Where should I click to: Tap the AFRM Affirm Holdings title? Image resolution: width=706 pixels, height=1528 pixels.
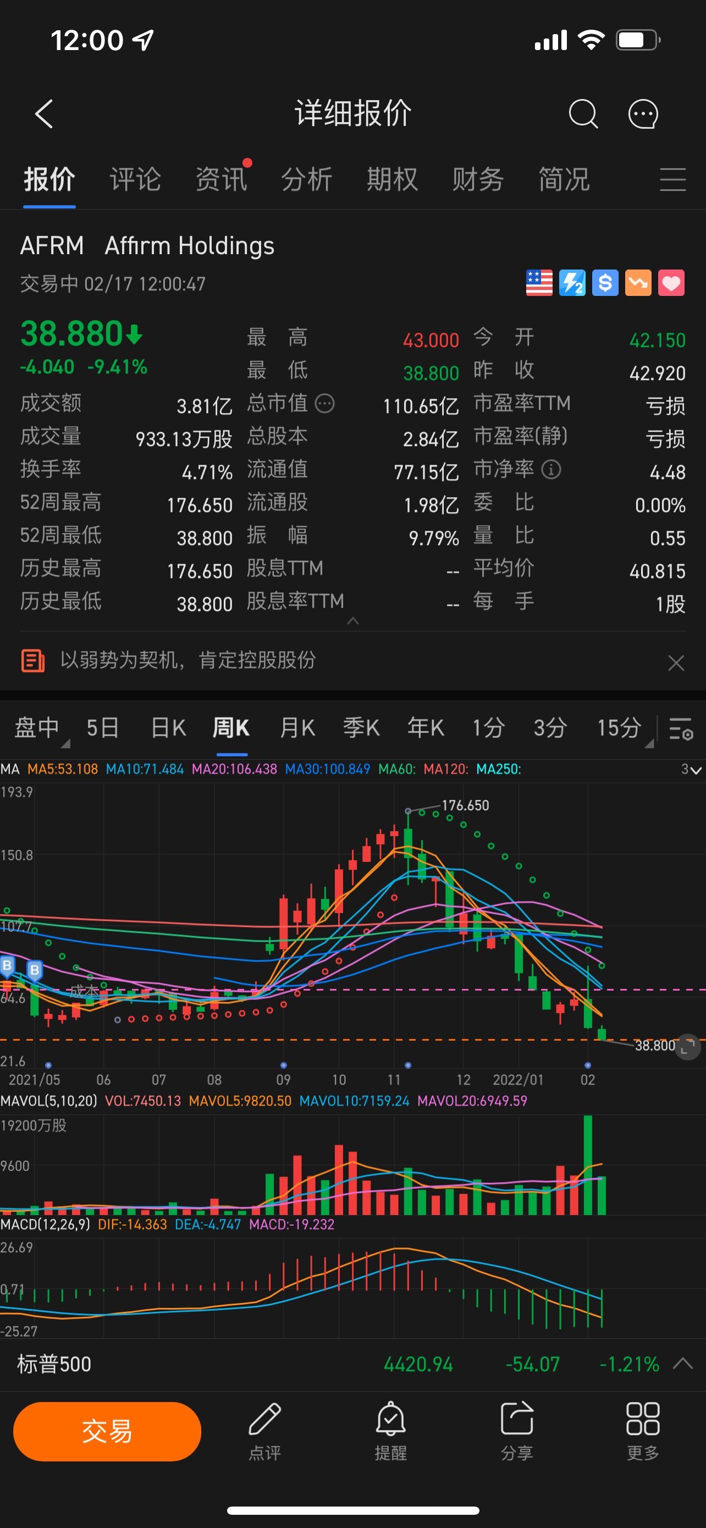147,245
